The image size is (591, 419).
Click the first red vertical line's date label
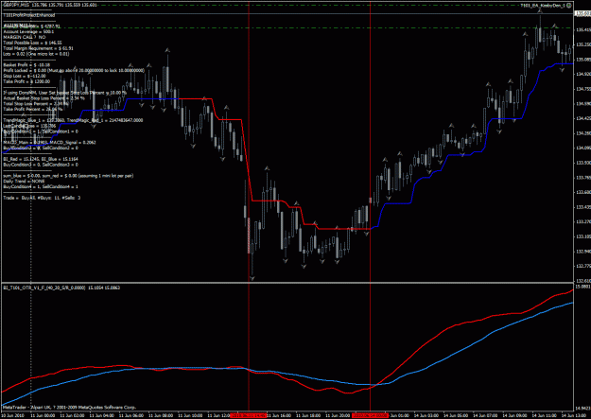pyautogui.click(x=249, y=415)
